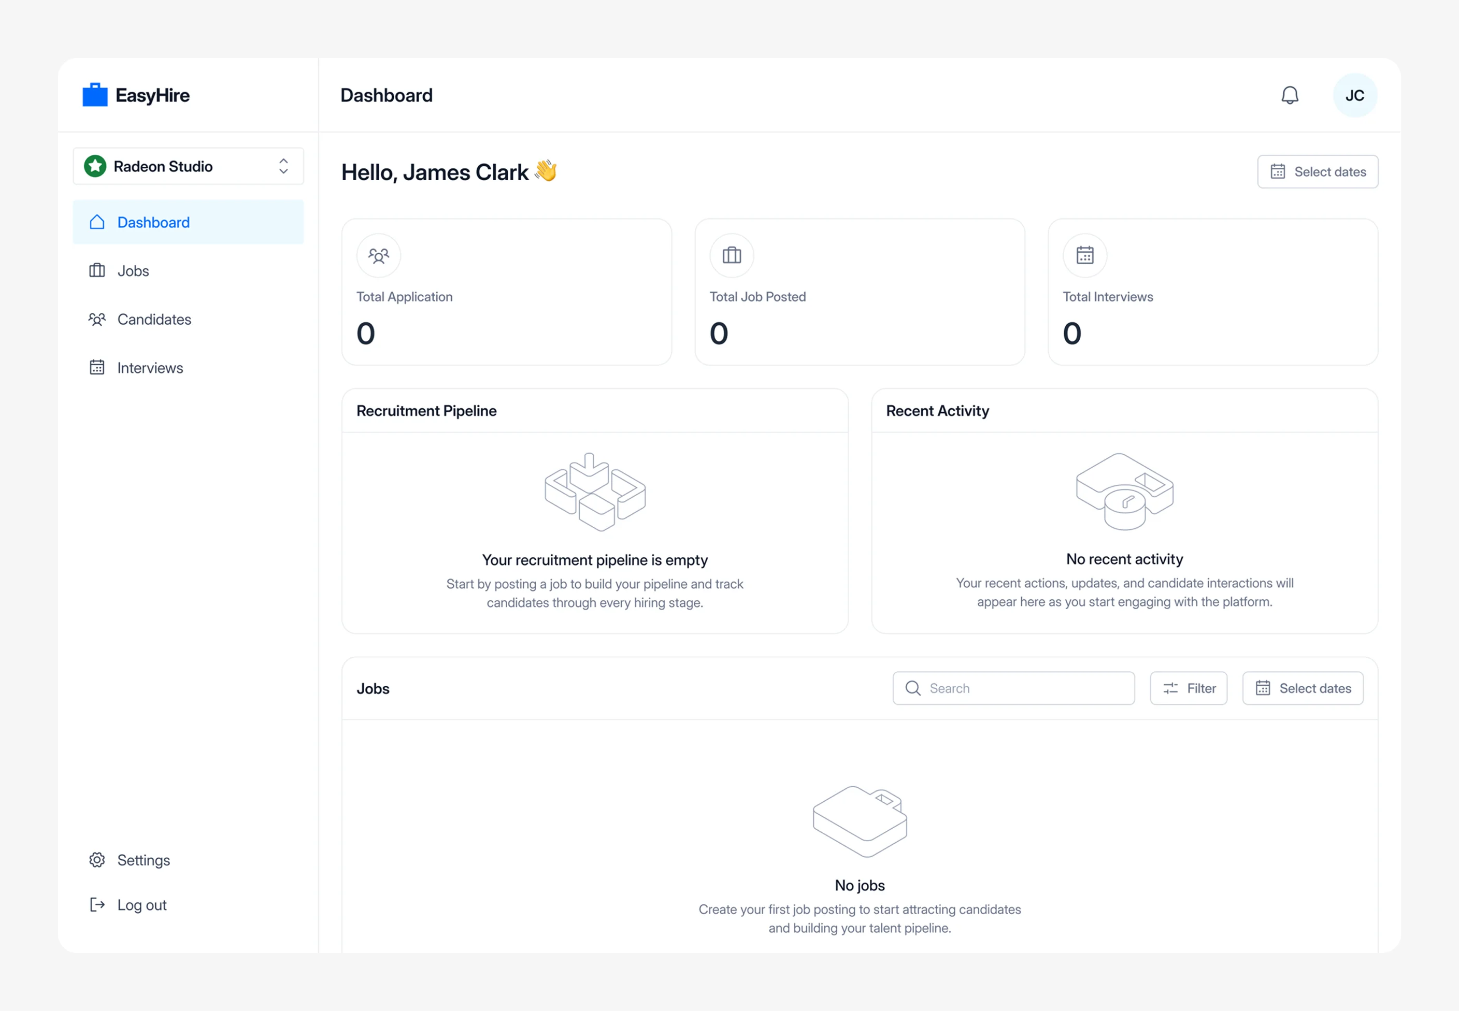Image resolution: width=1459 pixels, height=1011 pixels.
Task: Click the Total Job Posted value 0
Action: pos(719,333)
